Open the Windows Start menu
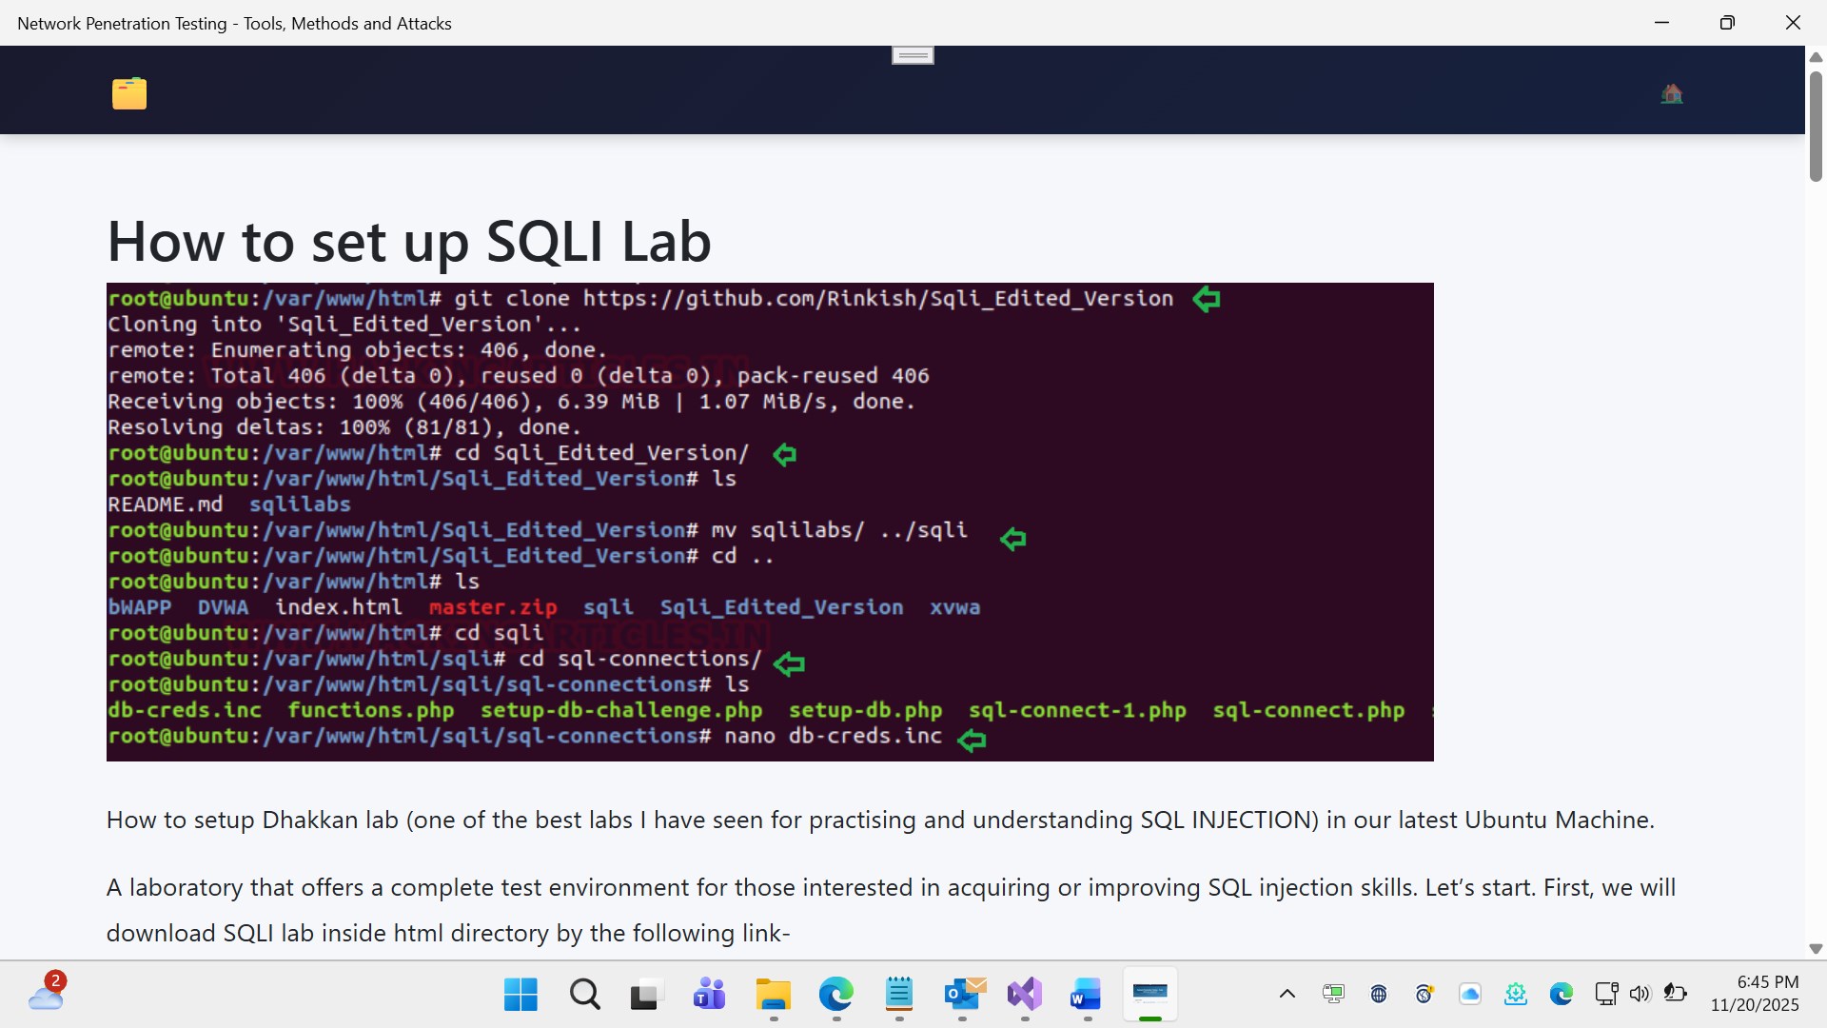This screenshot has width=1827, height=1028. (x=521, y=995)
